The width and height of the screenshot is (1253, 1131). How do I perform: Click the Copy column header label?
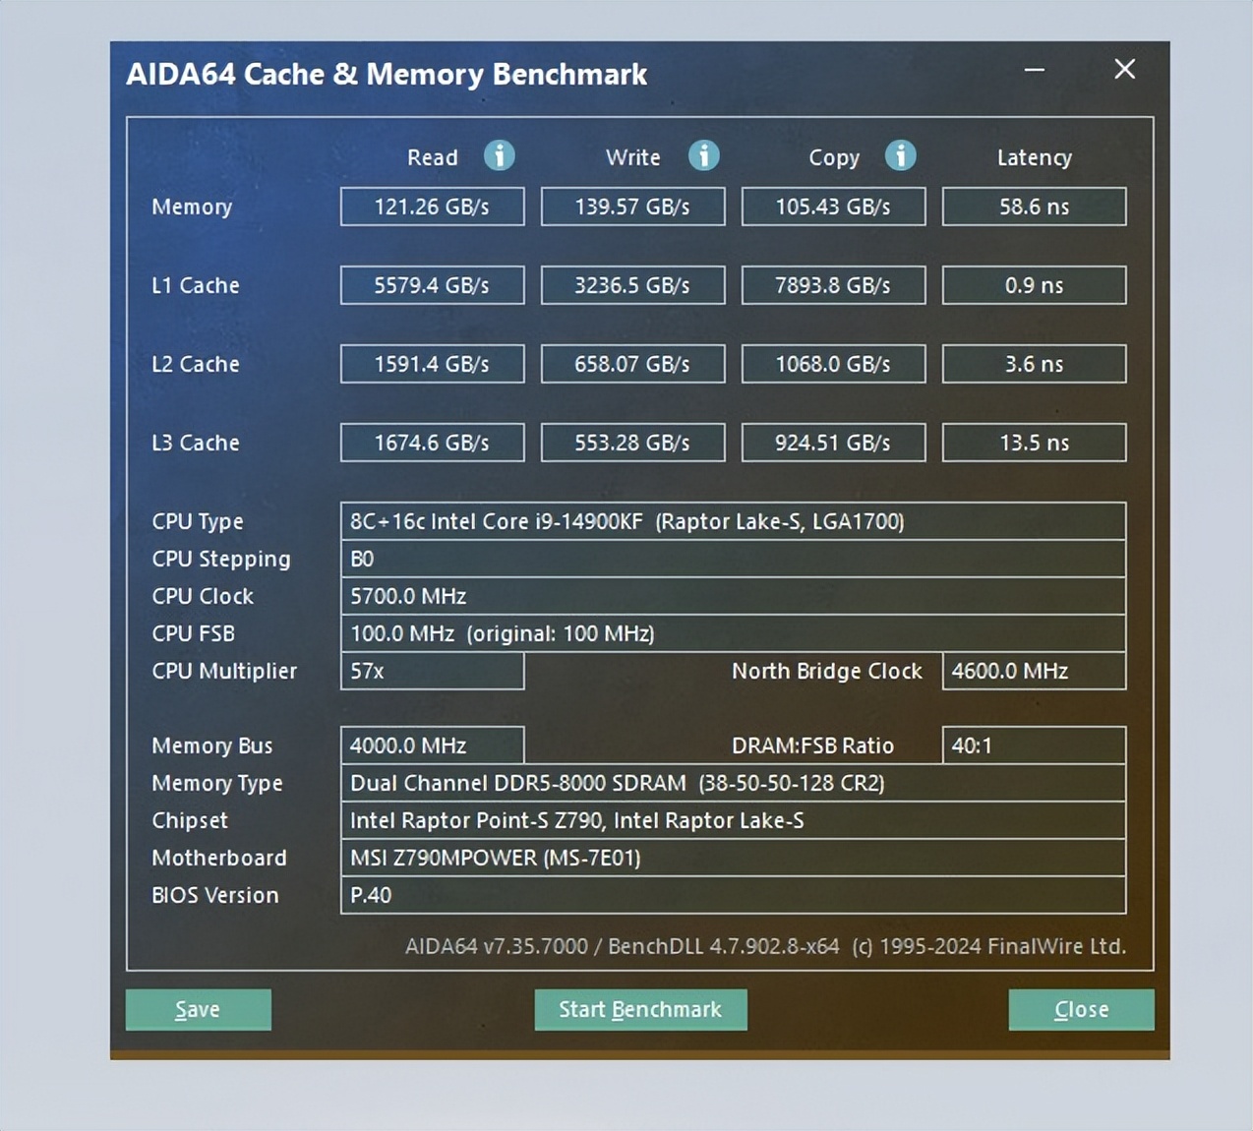click(834, 158)
